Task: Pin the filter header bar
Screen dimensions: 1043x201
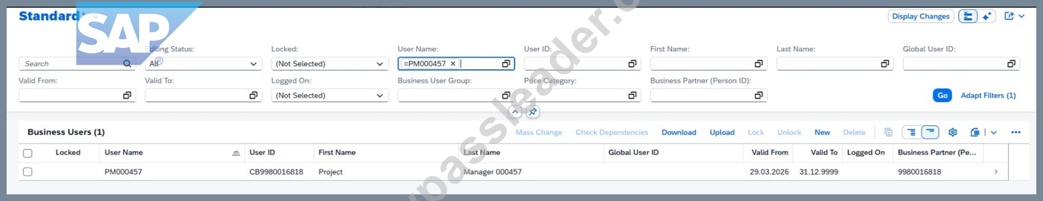Action: [533, 112]
